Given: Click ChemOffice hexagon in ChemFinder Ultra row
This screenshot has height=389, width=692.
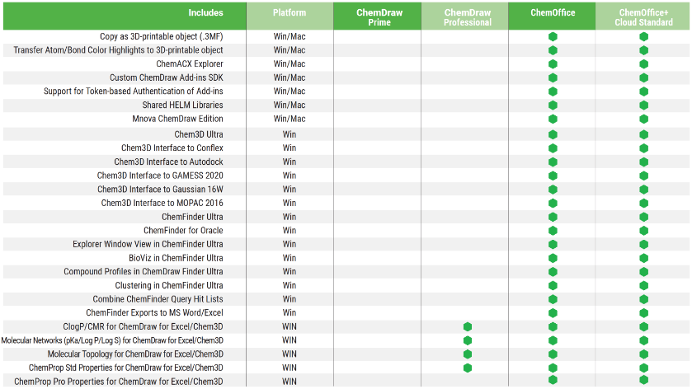Looking at the screenshot, I should 553,217.
